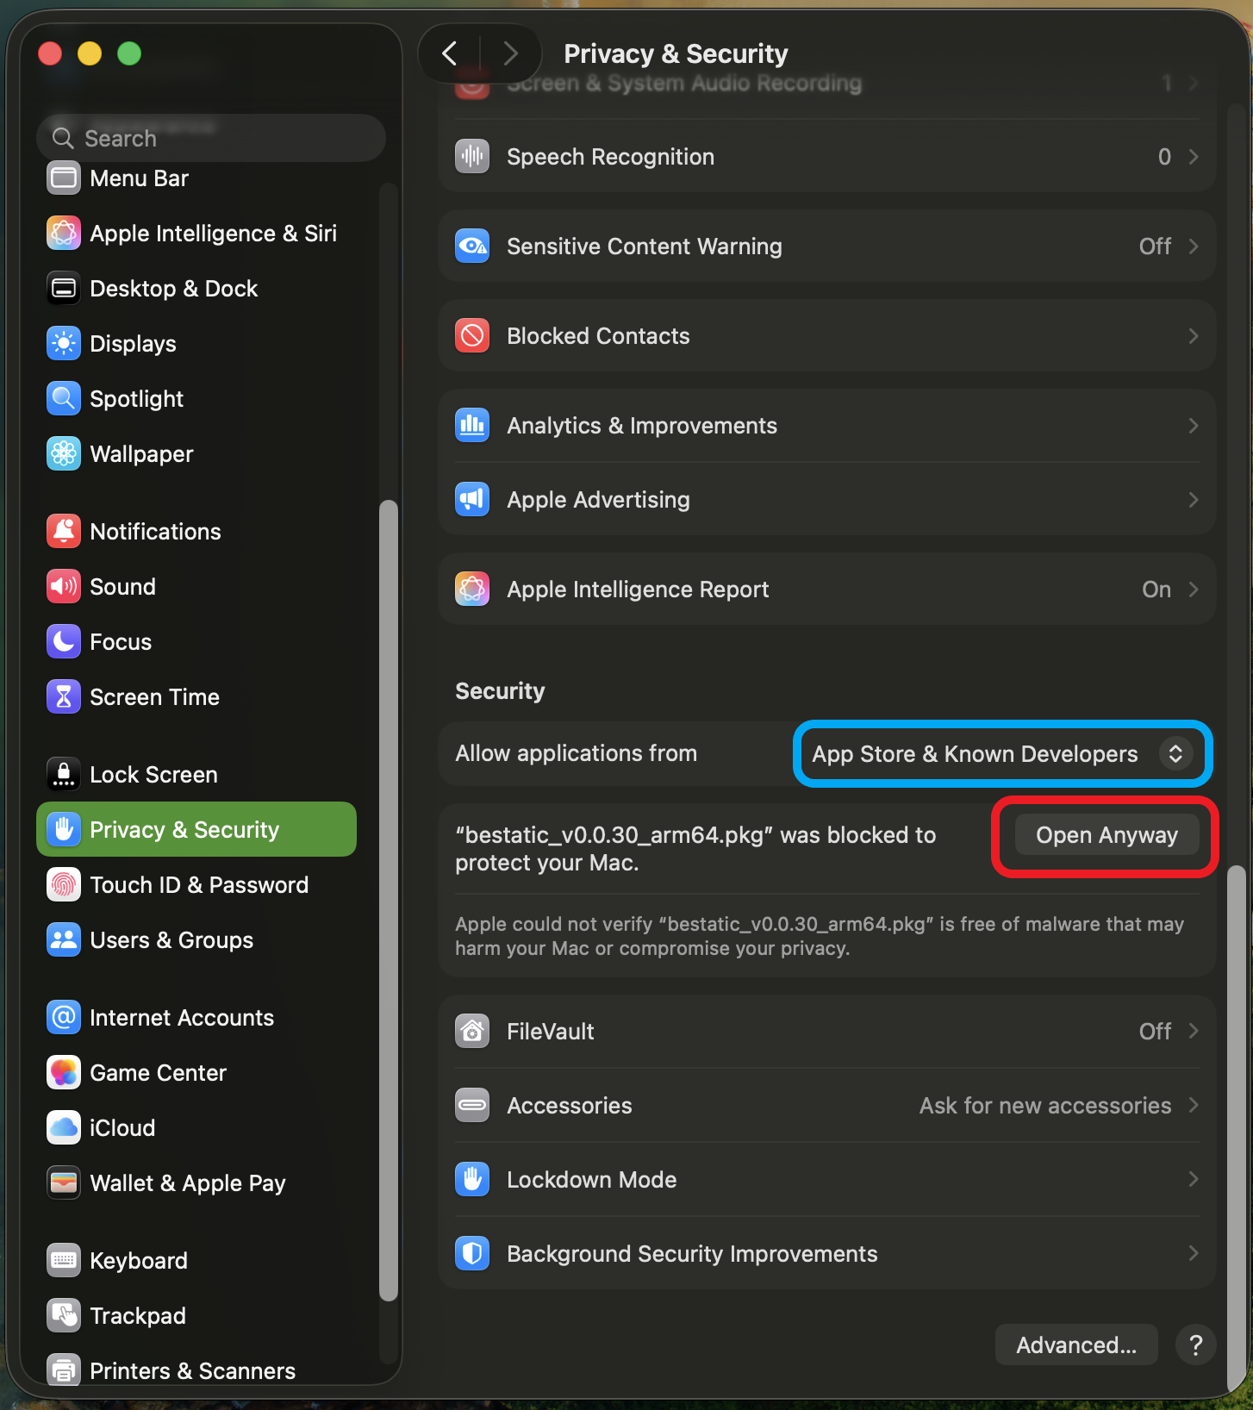Select Touch ID & Password in sidebar
The image size is (1253, 1410).
[198, 885]
